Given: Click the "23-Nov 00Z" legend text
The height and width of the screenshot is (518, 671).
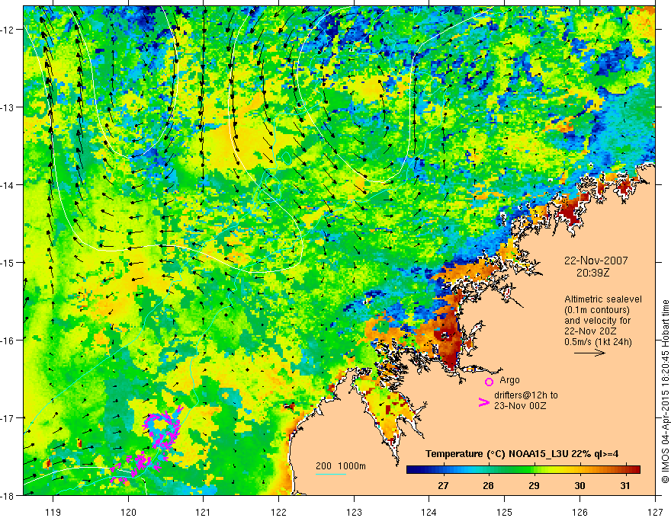Looking at the screenshot, I should pyautogui.click(x=520, y=406).
